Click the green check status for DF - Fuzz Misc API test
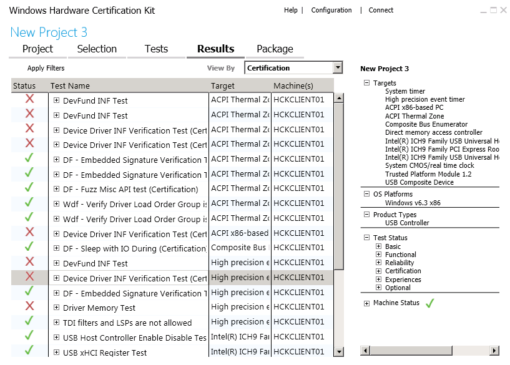 (29, 187)
